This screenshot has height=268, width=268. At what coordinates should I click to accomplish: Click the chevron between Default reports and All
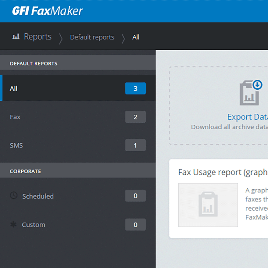(124, 37)
